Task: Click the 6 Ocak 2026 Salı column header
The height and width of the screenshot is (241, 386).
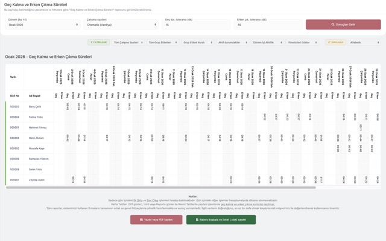Action: pyautogui.click(x=113, y=77)
